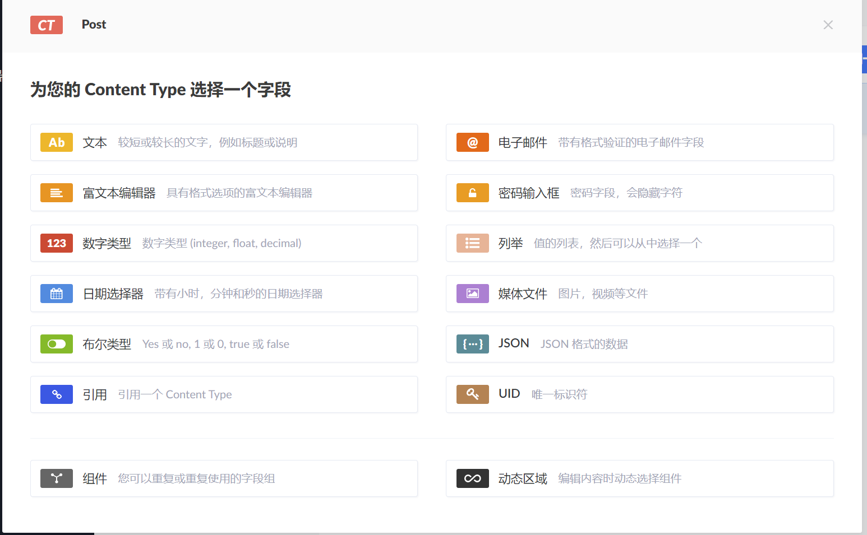Click description Yes 或 no, 1 或 0, true 或 false
This screenshot has width=867, height=535.
pos(216,344)
